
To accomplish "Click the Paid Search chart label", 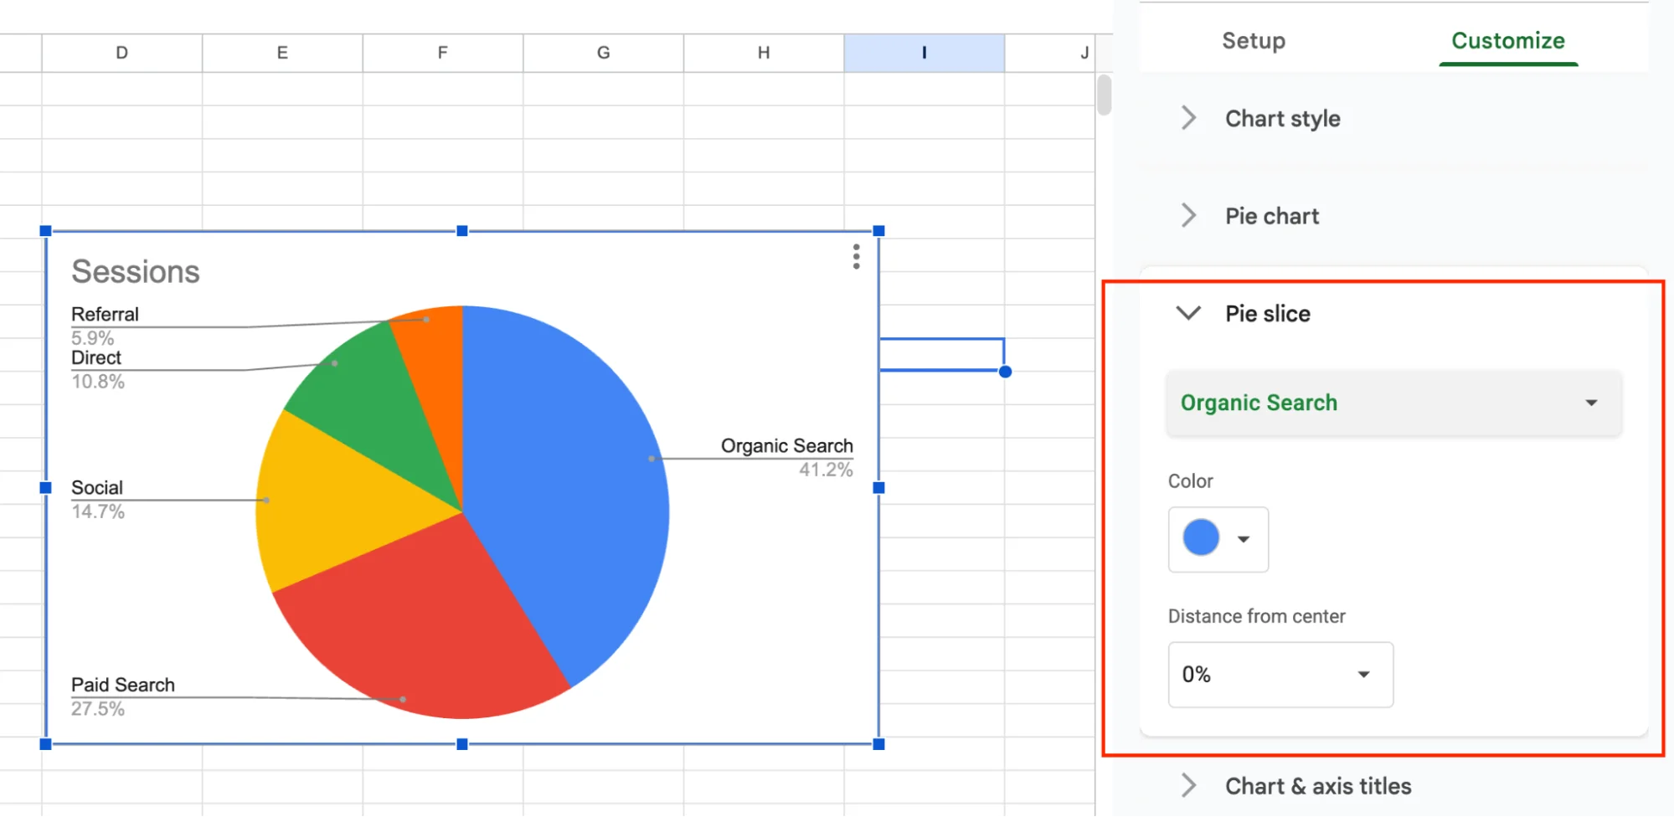I will click(x=123, y=685).
